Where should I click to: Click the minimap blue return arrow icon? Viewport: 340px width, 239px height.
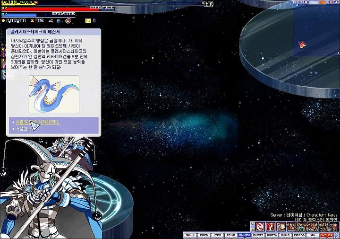(297, 5)
